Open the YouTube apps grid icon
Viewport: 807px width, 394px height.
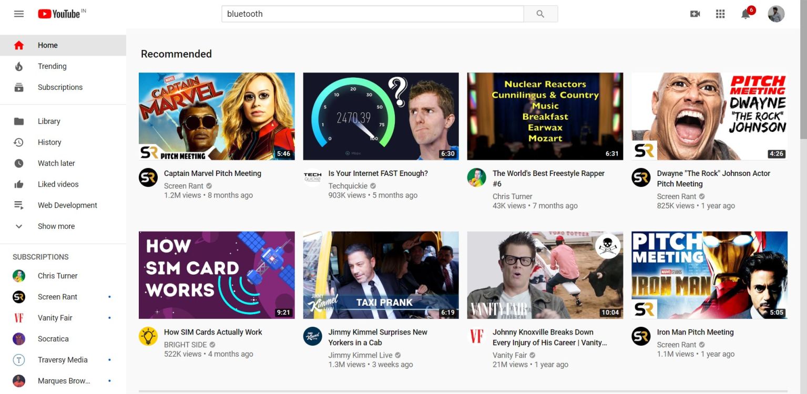point(720,14)
